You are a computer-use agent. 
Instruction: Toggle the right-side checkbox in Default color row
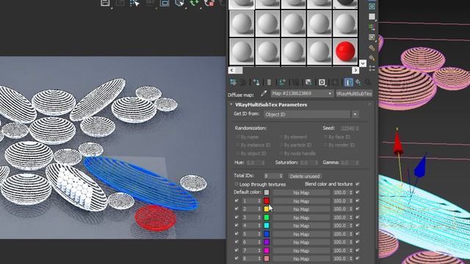(x=358, y=192)
